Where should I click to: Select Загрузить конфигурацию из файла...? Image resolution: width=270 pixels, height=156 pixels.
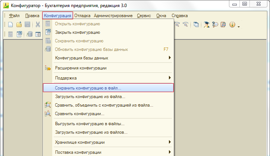[108, 97]
